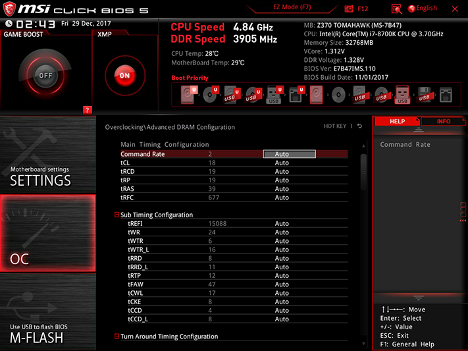468x351 pixels.
Task: Click the red question mark help icon
Action: point(87,110)
